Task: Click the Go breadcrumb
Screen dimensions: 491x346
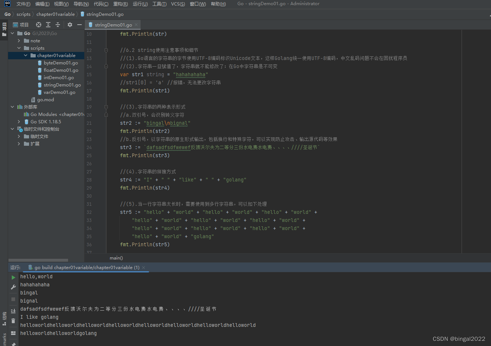Action: click(x=8, y=14)
